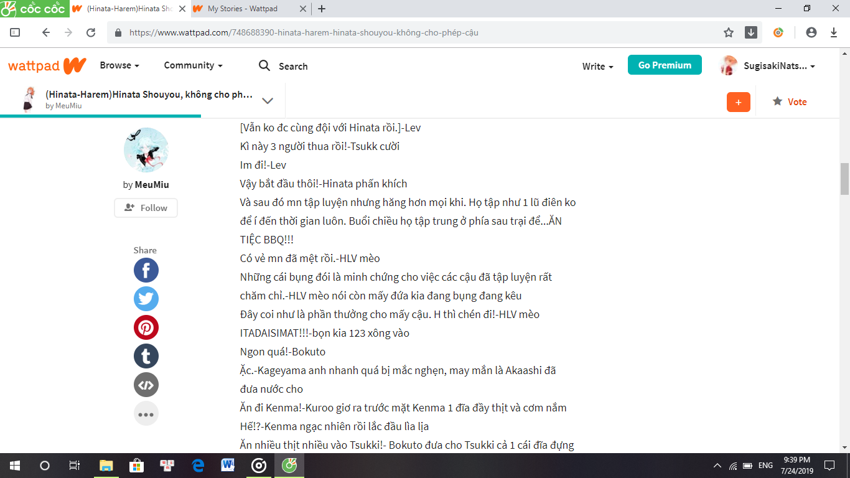Image resolution: width=850 pixels, height=478 pixels.
Task: Open SugisakiNats profile dropdown
Action: (767, 66)
